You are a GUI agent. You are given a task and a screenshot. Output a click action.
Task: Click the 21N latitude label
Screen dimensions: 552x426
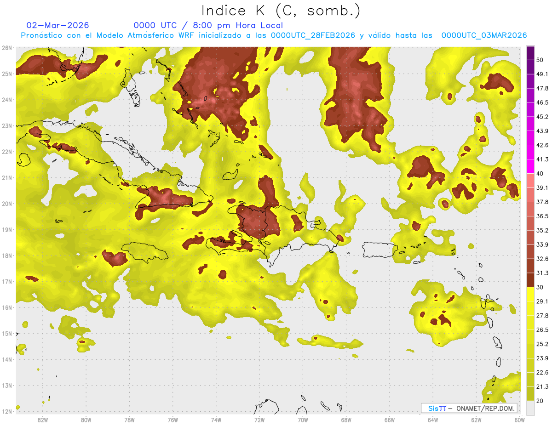click(7, 178)
